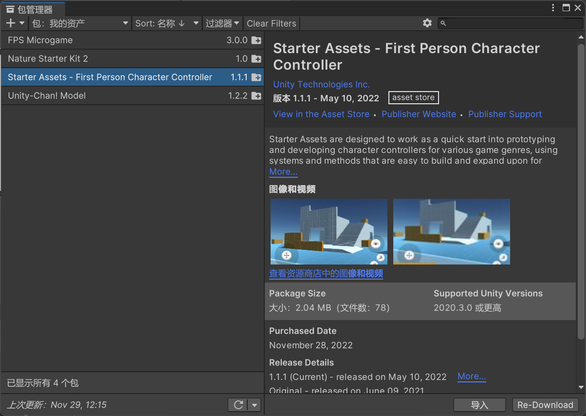Select FPS Microgame package
The image size is (586, 416).
132,40
